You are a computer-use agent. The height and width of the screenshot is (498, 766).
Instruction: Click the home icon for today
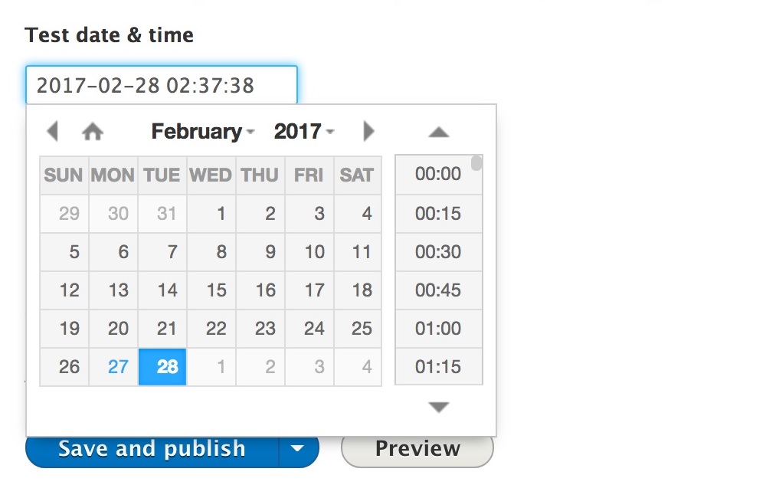click(x=93, y=132)
